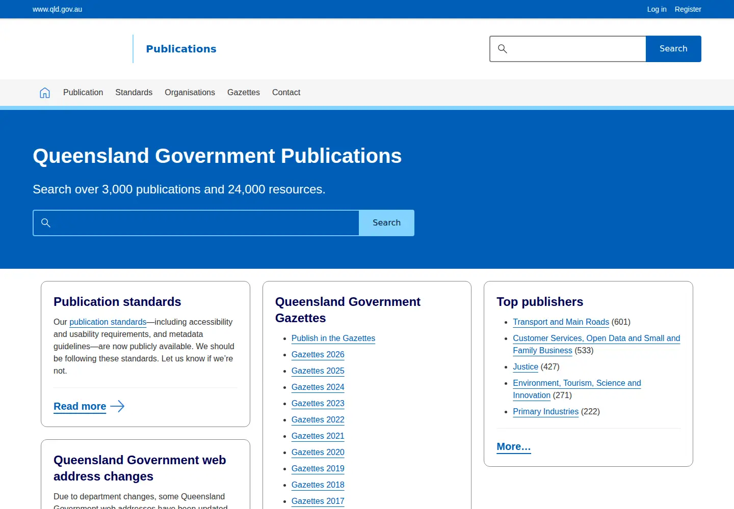This screenshot has width=734, height=509.
Task: Click the Log in link
Action: pos(657,9)
